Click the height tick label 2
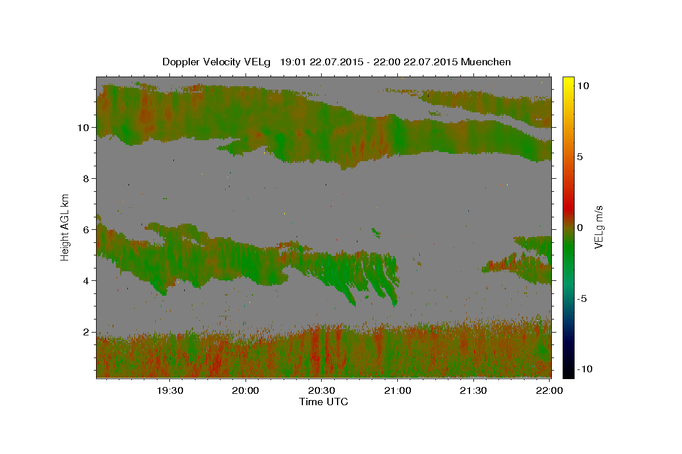 pyautogui.click(x=87, y=332)
